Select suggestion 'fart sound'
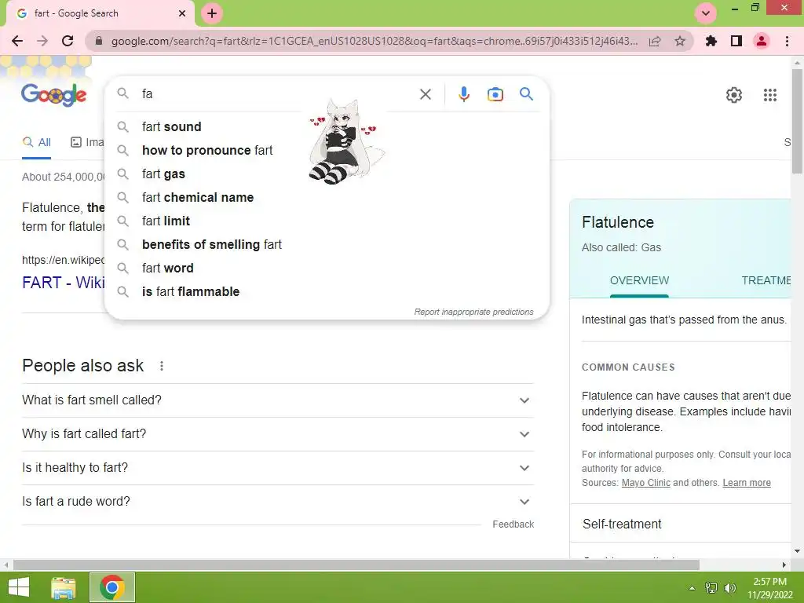 [327, 126]
